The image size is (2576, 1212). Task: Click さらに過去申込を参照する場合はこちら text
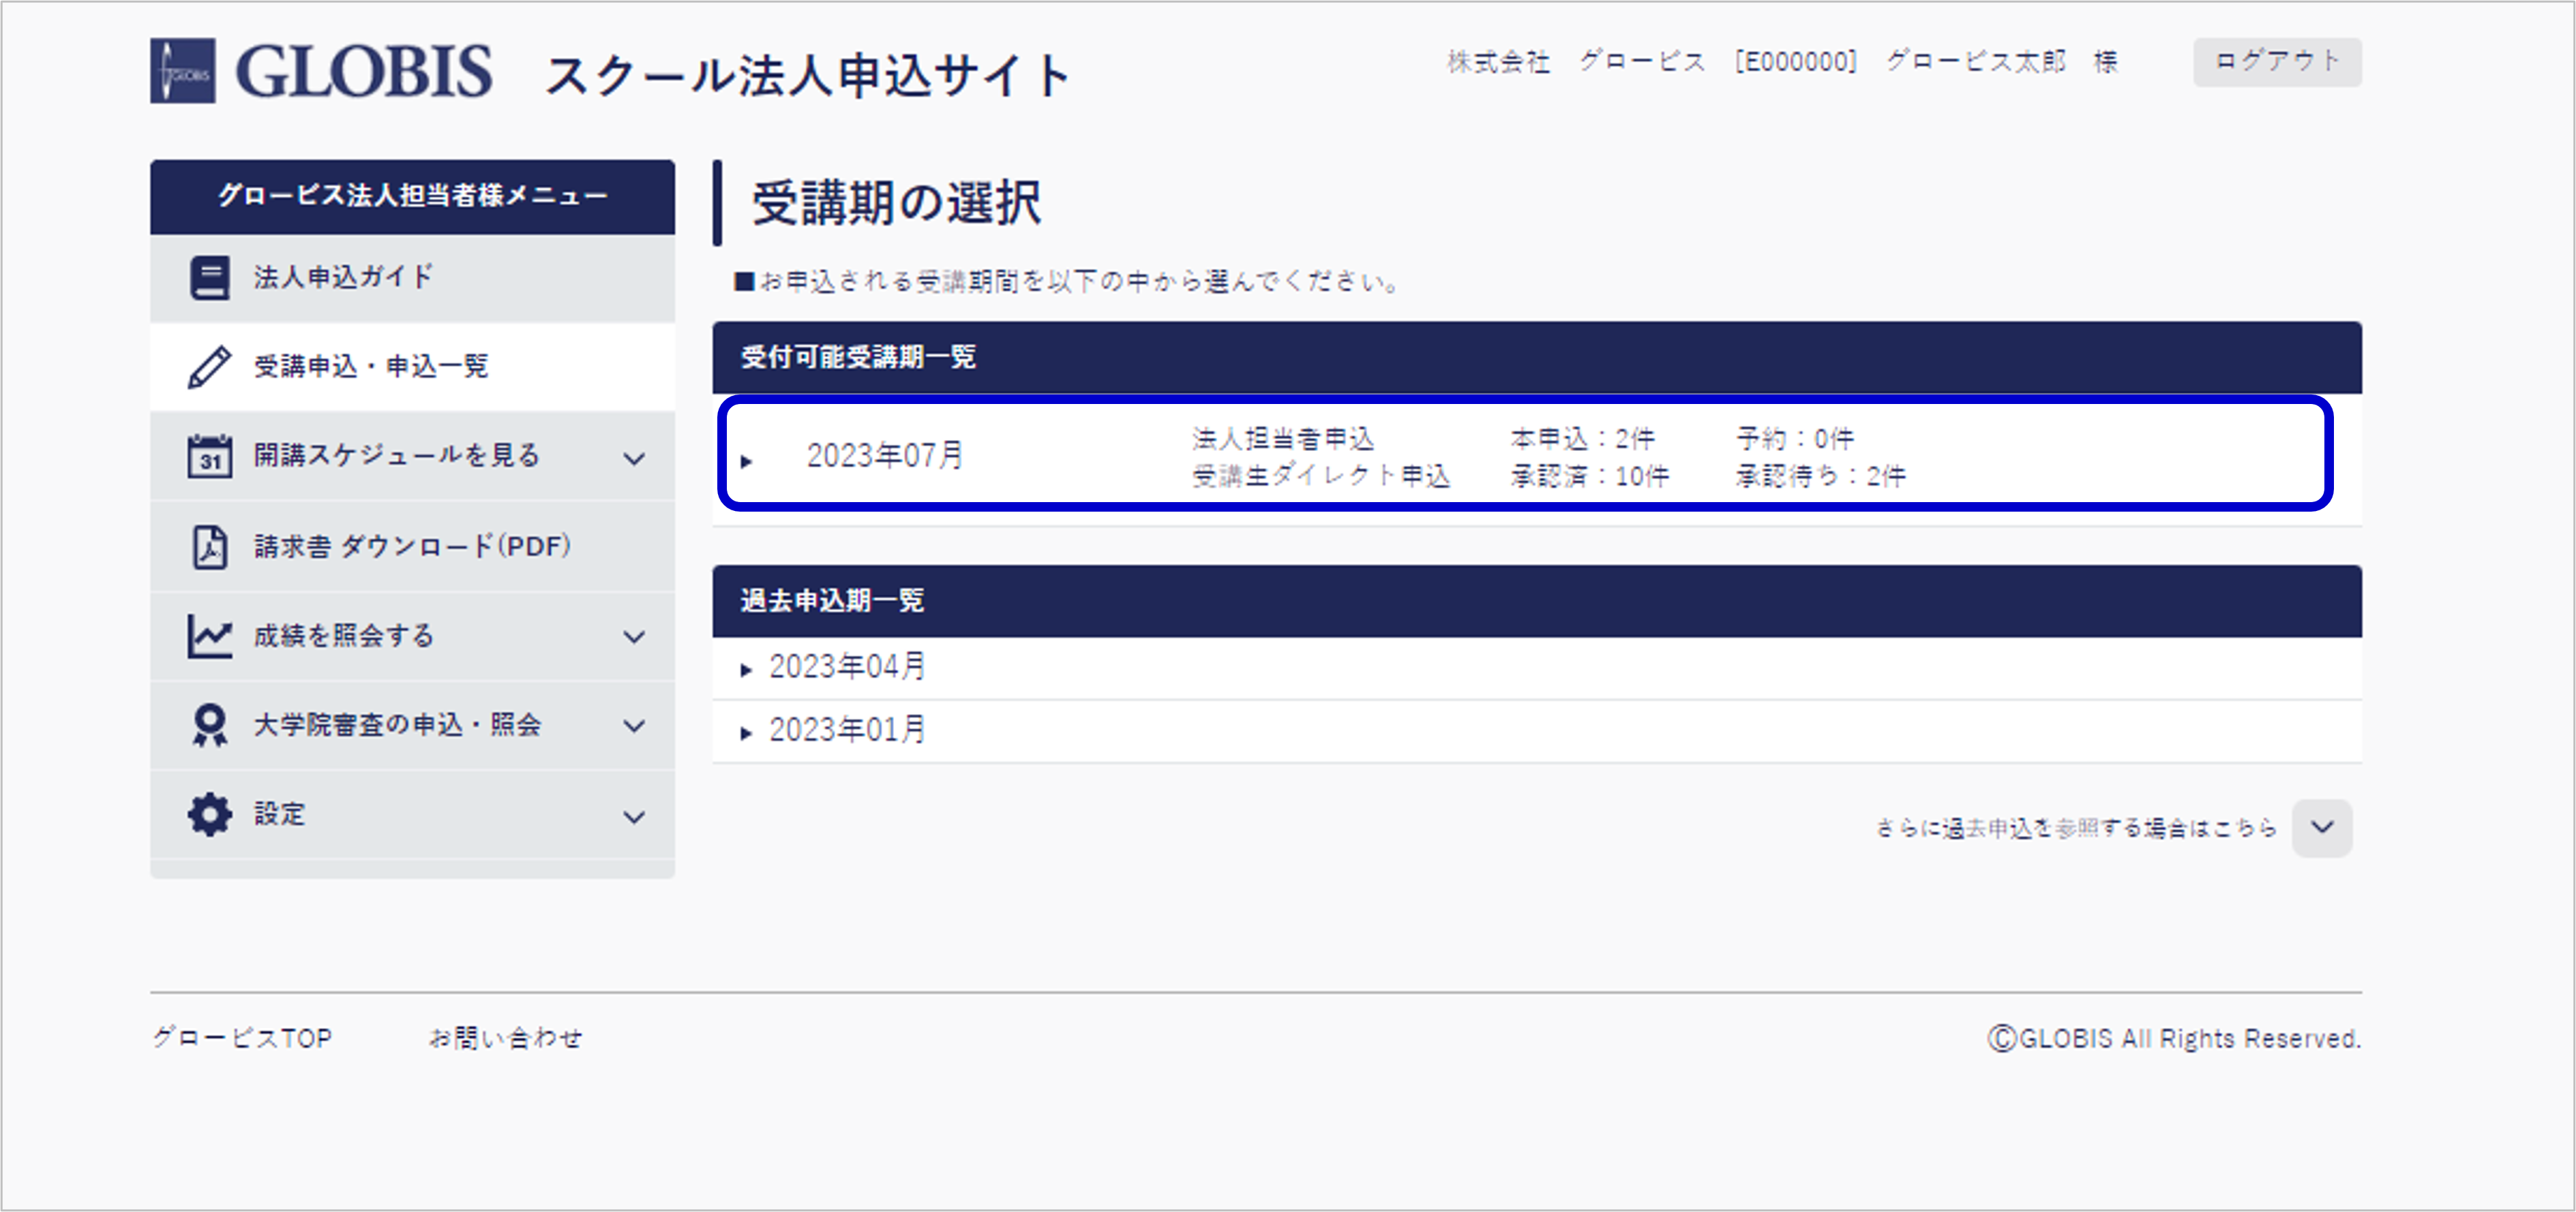click(2076, 828)
